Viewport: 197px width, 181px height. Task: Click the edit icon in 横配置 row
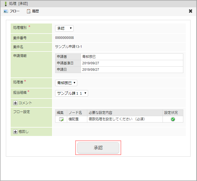pos(61,119)
